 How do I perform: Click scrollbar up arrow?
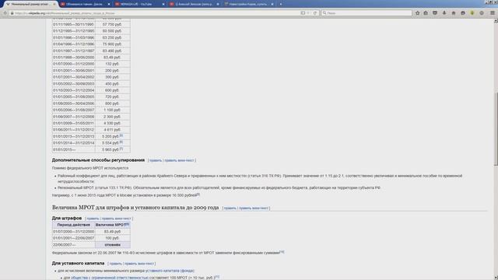click(x=496, y=21)
